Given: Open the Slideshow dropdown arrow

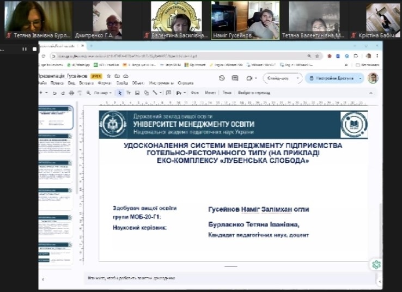Looking at the screenshot, I should [x=298, y=78].
